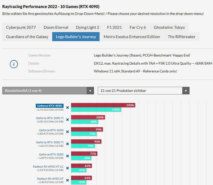This screenshot has height=185, width=213.
Task: Remove Geforce RTX 3080 row with X
Action: pyautogui.click(x=68, y=156)
